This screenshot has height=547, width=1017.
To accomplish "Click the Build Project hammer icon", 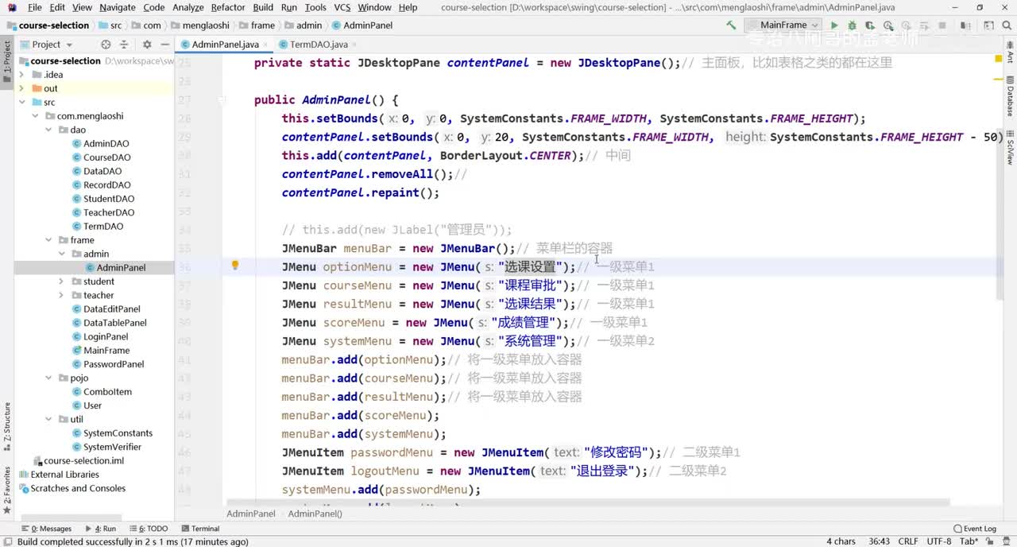I will [731, 25].
